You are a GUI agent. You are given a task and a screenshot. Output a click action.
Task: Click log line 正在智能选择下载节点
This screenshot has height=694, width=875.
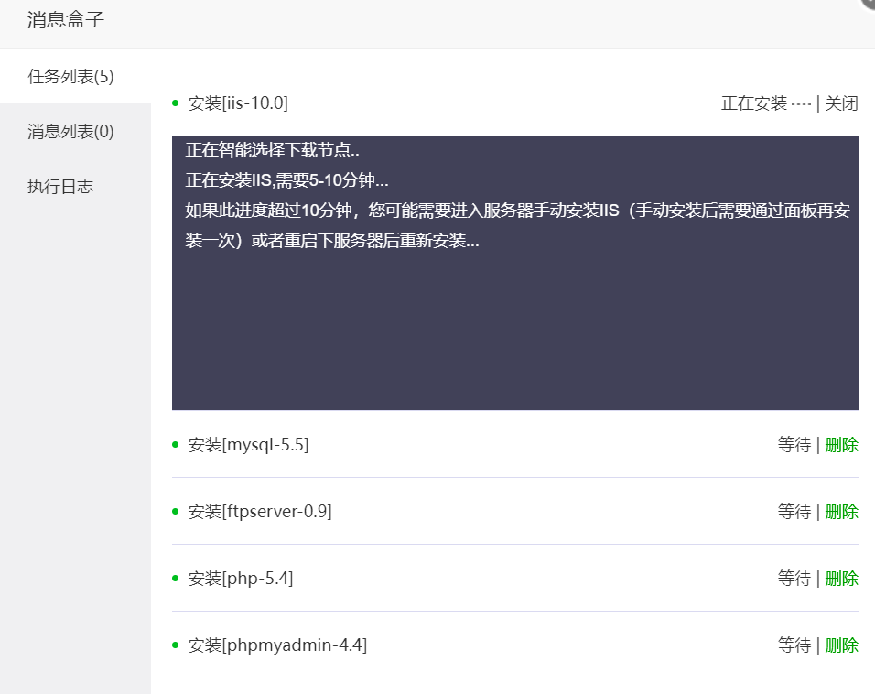[273, 150]
